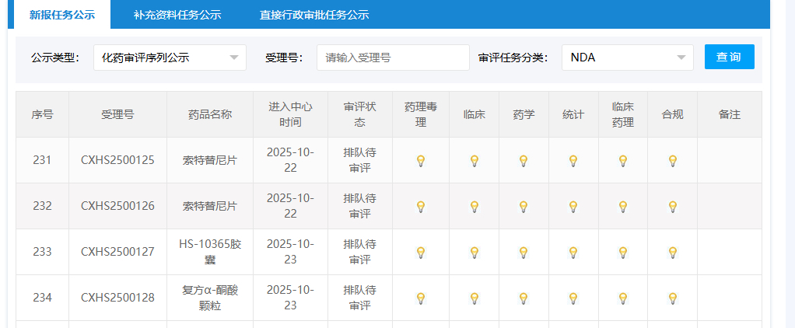Click 临床药理 bulb icon for CXHS2500127
The height and width of the screenshot is (328, 795).
click(x=622, y=252)
